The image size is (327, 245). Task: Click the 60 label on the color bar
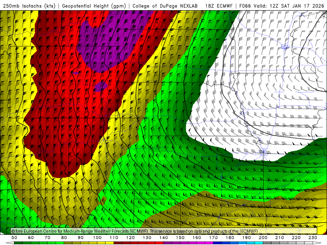pyautogui.click(x=31, y=238)
